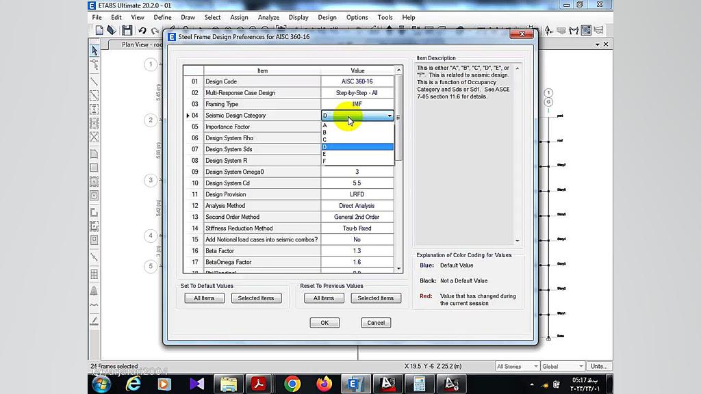This screenshot has height=394, width=701.
Task: Click the Design Provision value LRFD
Action: pyautogui.click(x=357, y=194)
